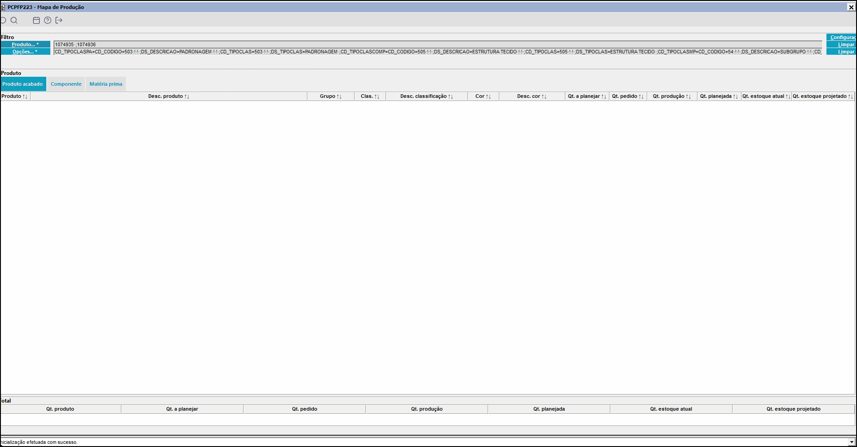The width and height of the screenshot is (857, 447).
Task: Switch to the Matéria prima tab
Action: point(106,84)
